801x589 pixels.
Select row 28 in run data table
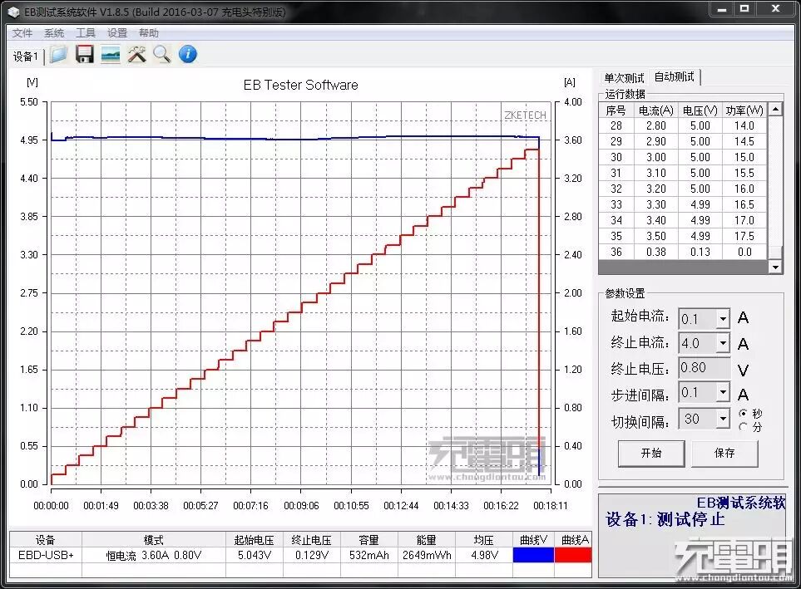click(x=683, y=125)
